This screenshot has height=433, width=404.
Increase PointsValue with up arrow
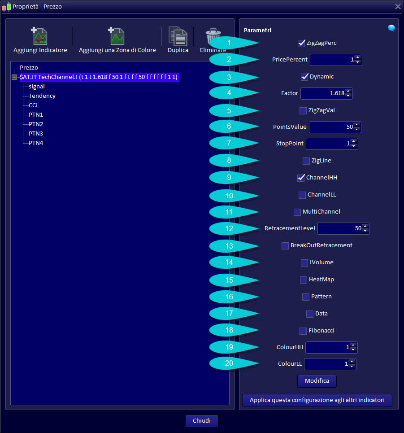click(x=357, y=125)
